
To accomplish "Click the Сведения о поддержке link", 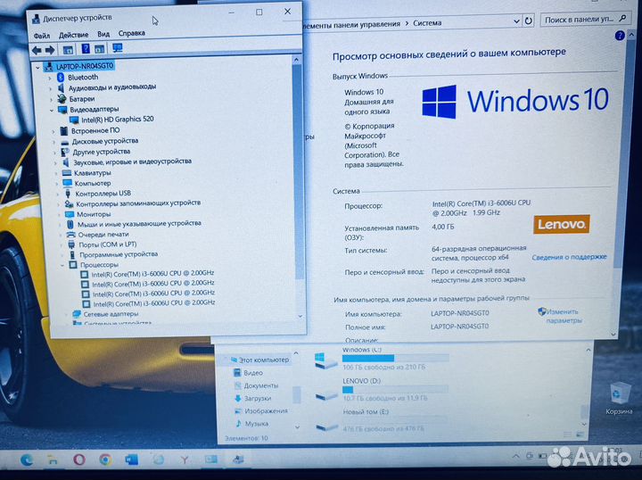I will 569,257.
